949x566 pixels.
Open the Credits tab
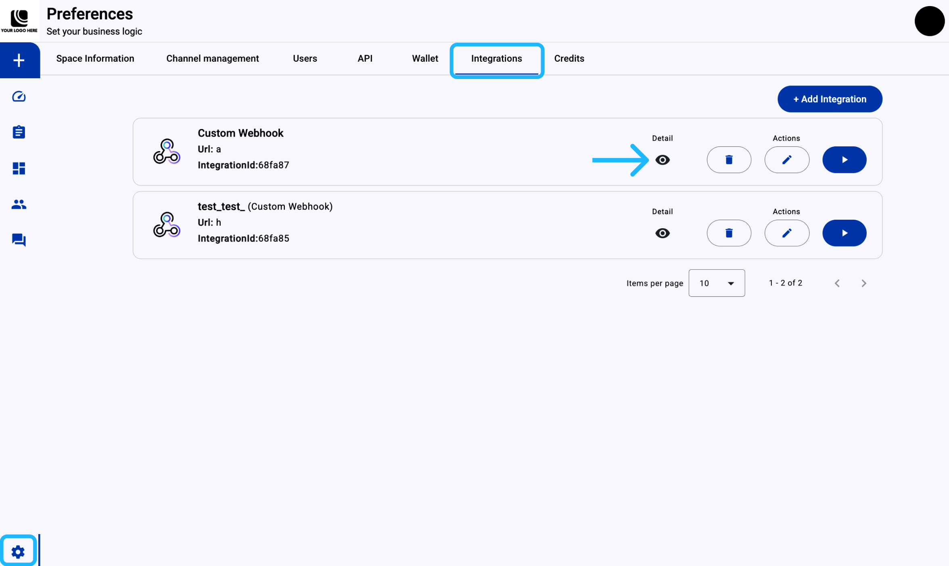[x=569, y=58]
